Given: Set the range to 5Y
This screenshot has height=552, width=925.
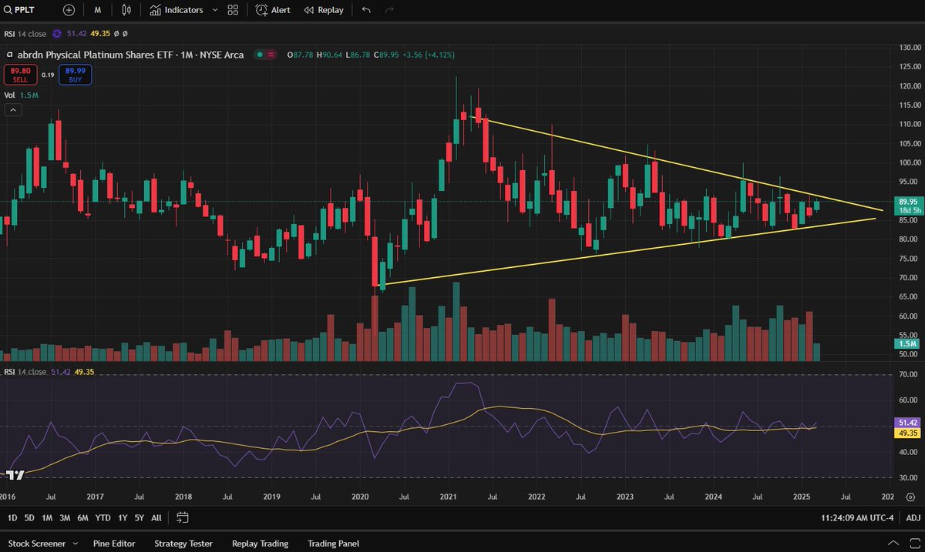Looking at the screenshot, I should [139, 518].
